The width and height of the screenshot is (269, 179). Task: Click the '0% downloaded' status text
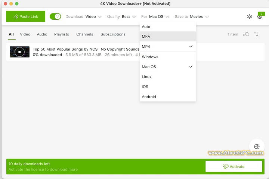point(47,55)
